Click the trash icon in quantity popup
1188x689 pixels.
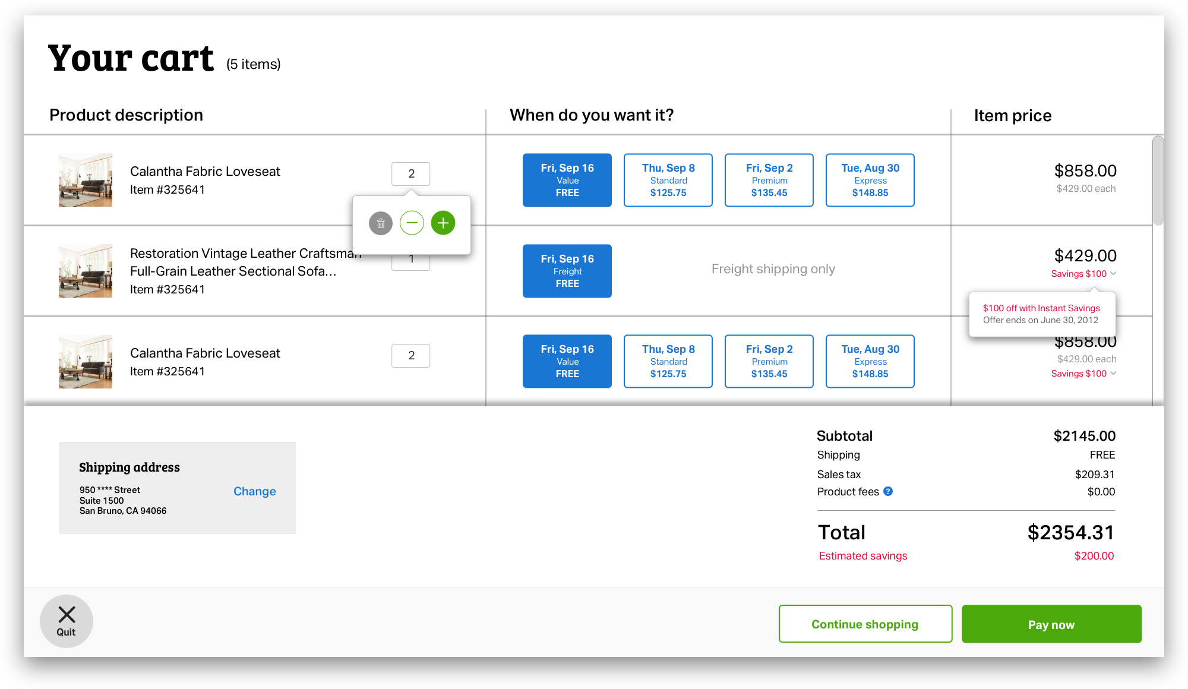point(381,223)
